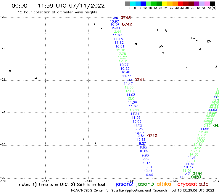
Task: Click the lavender legend swatch
Action: point(202,4)
